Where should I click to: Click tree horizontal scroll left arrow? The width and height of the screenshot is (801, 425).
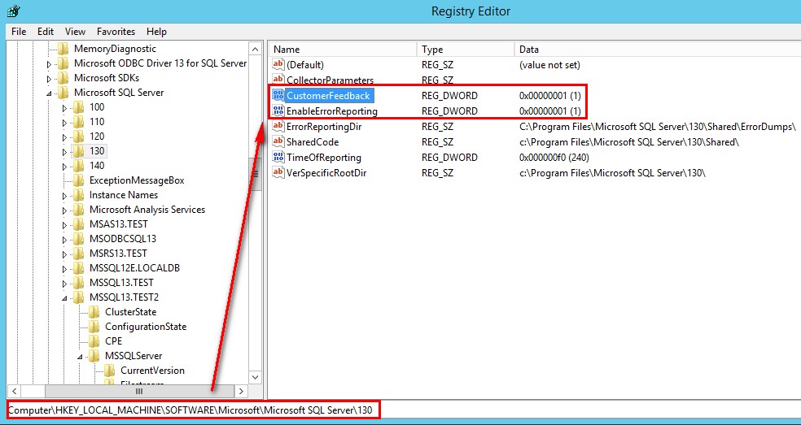tap(14, 391)
